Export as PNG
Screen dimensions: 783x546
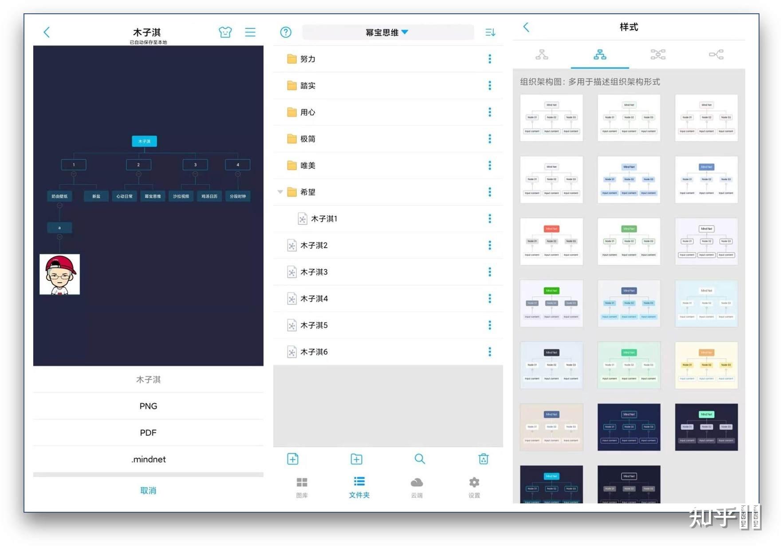click(148, 406)
